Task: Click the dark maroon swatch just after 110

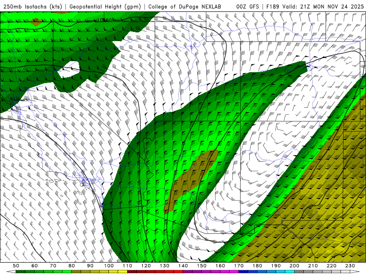Action: (132, 272)
